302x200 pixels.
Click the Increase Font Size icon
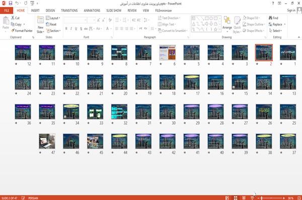[x=99, y=20]
